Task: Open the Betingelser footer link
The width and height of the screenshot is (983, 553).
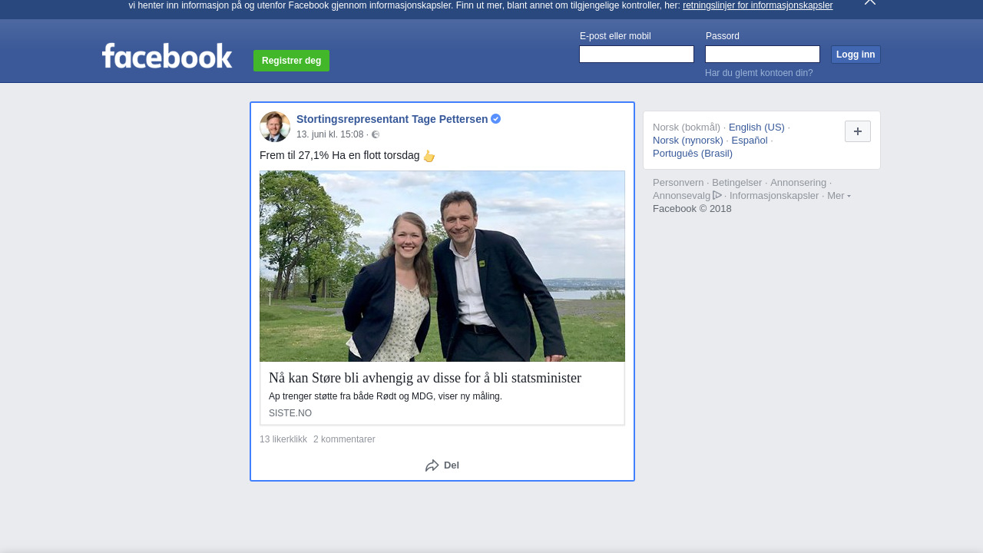Action: (737, 183)
